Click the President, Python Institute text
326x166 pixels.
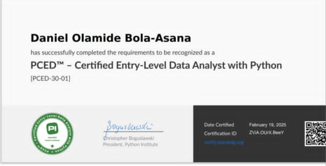point(130,144)
